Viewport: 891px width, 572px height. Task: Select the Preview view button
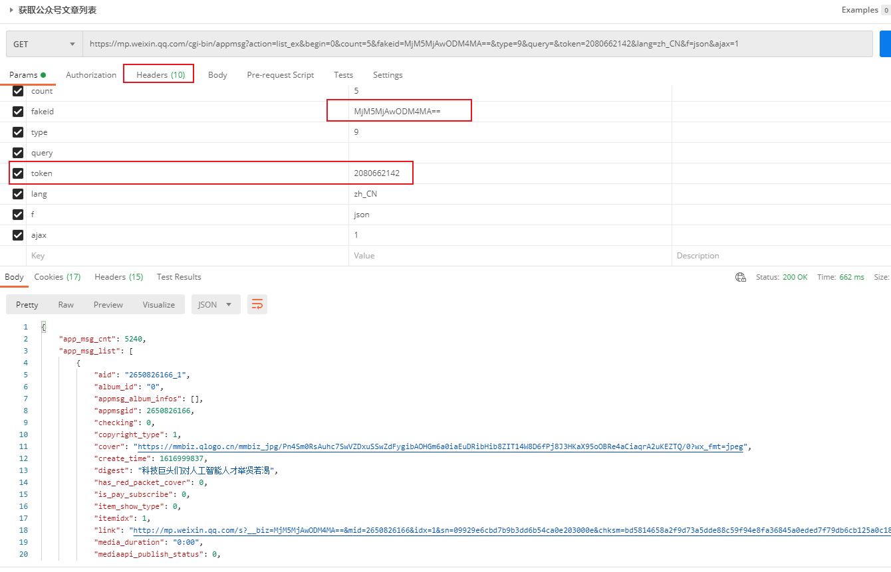pyautogui.click(x=108, y=305)
